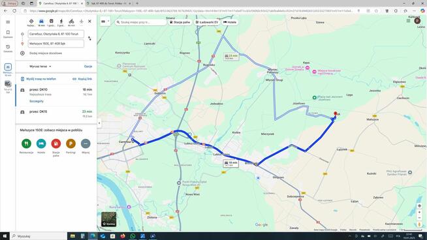427x240 pixels.
Task: Switch to the 'Sąk, 87-408' browser tab
Action: click(x=108, y=3)
